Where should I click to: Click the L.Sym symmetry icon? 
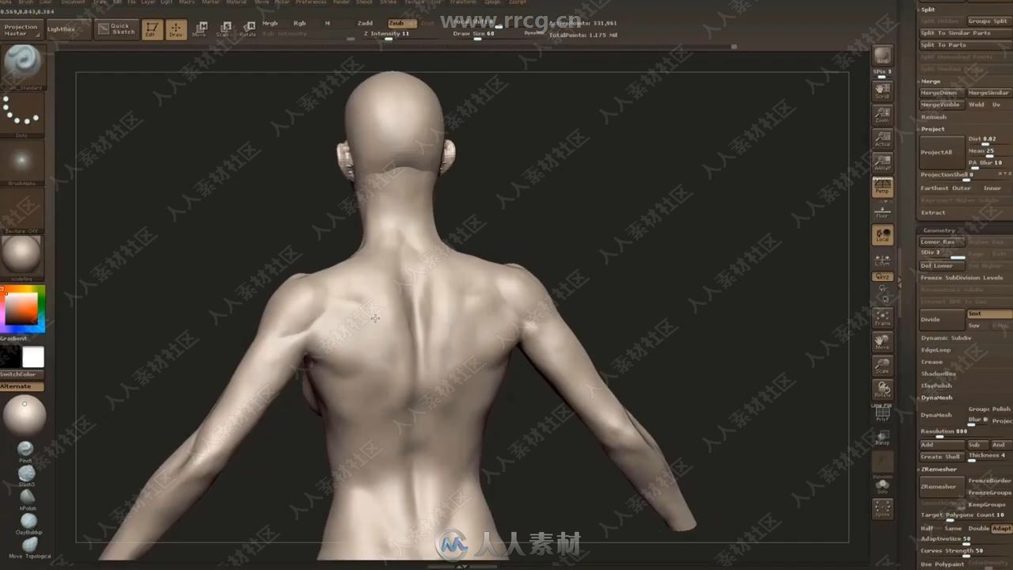[x=882, y=259]
